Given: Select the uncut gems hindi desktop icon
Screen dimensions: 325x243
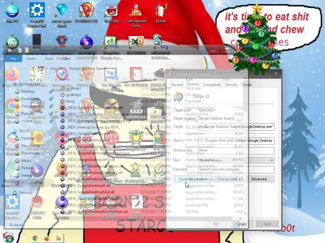Looking at the screenshot, I should (62, 15).
